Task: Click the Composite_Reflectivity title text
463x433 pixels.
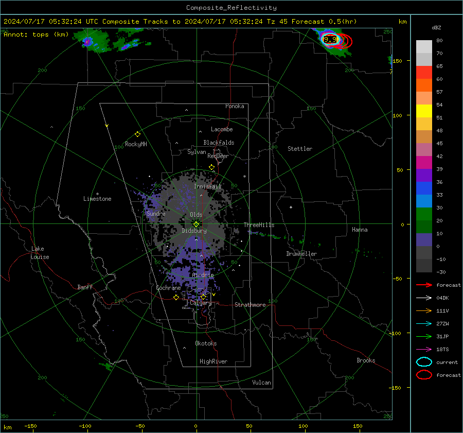Action: point(232,8)
